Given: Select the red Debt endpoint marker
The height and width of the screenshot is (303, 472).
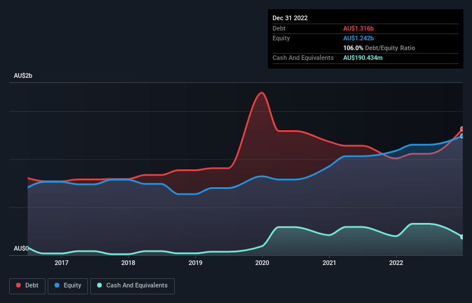Looking at the screenshot, I should 462,129.
